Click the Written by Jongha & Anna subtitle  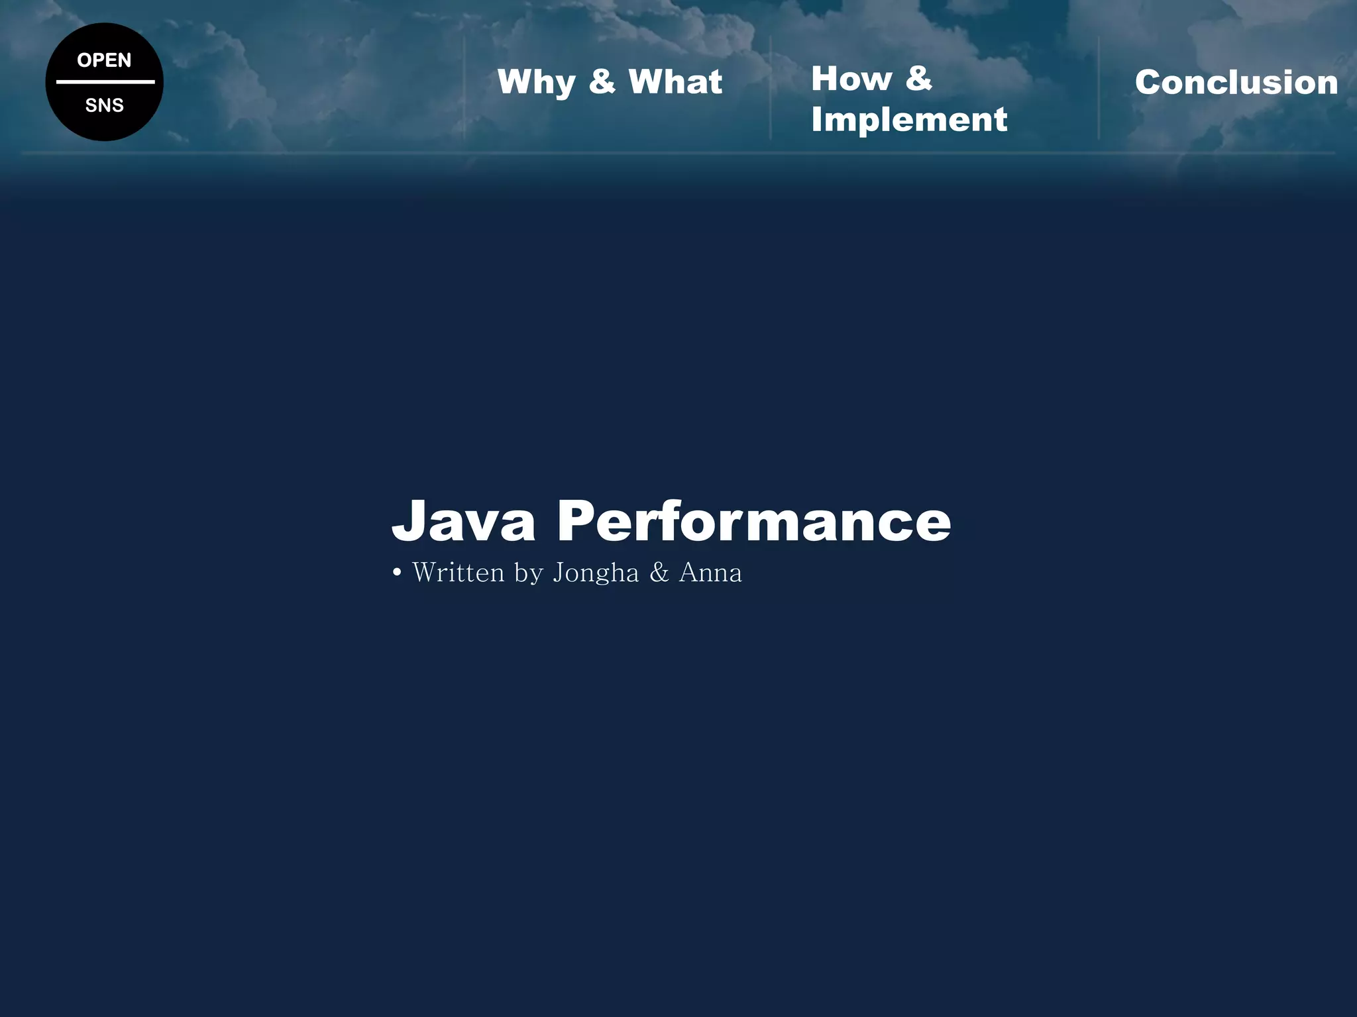(x=576, y=573)
